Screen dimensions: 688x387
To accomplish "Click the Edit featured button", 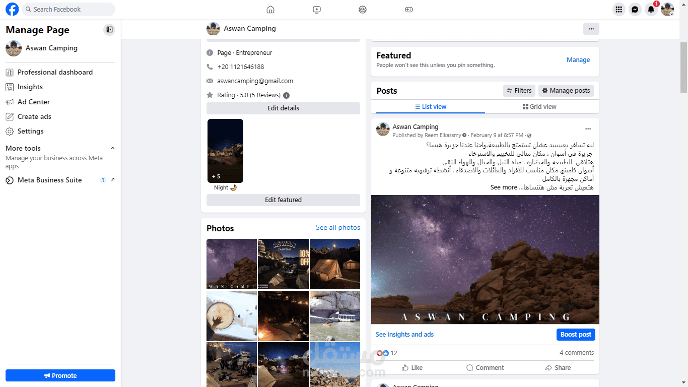I will tap(283, 200).
